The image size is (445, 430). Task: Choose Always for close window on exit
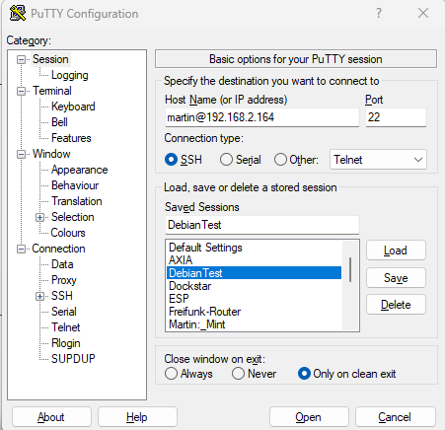(171, 374)
